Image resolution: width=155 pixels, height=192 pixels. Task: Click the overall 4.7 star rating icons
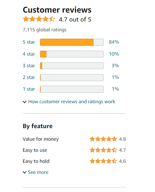(x=39, y=19)
